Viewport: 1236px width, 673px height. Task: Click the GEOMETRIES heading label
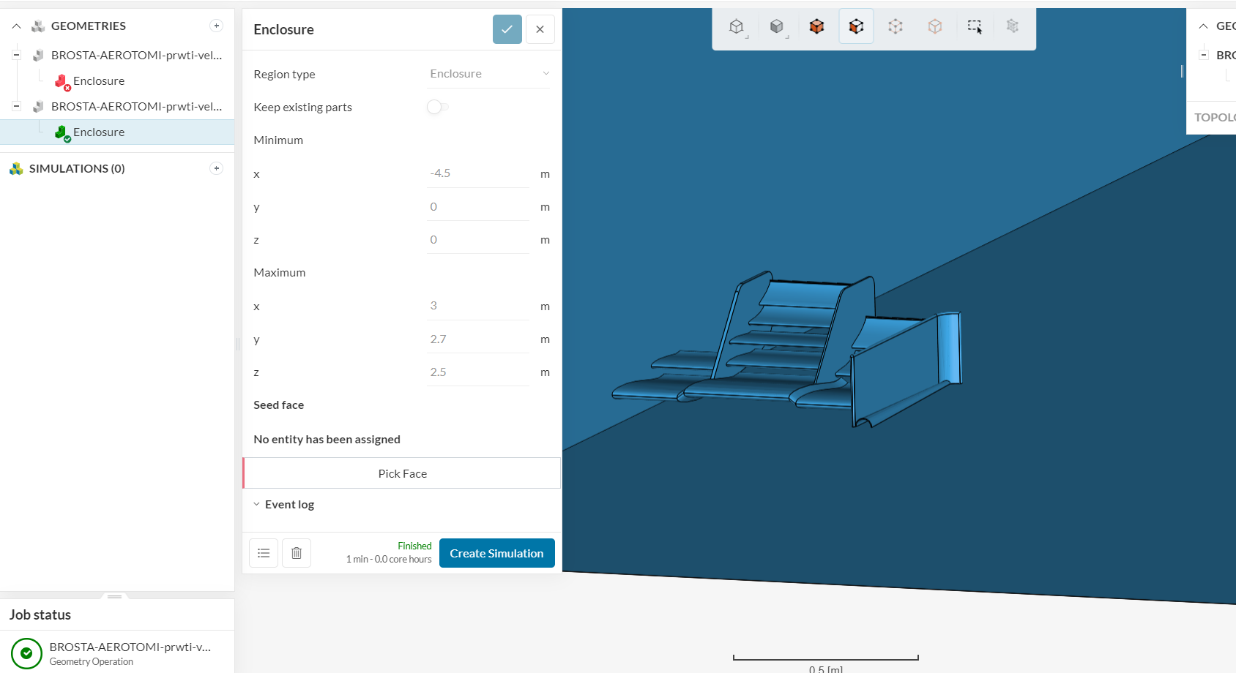click(x=89, y=26)
